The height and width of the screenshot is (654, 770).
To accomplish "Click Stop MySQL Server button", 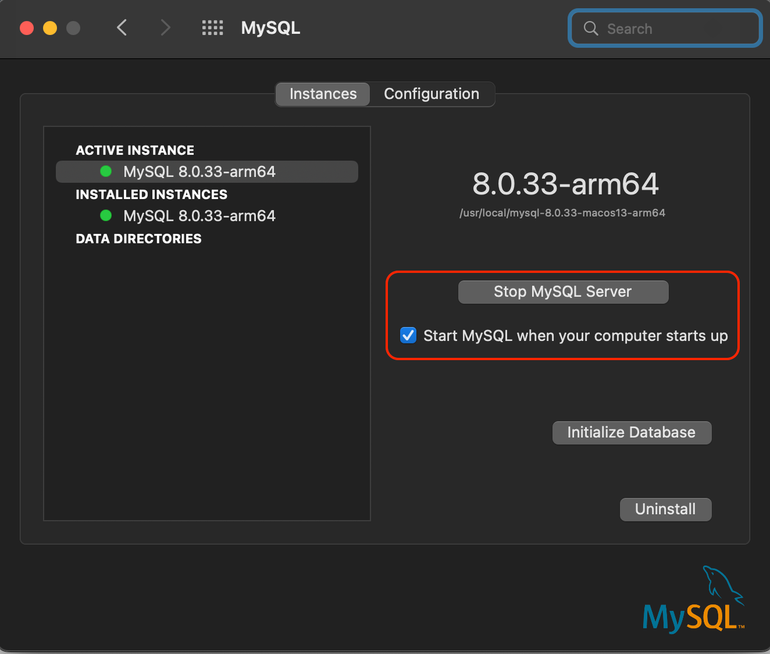I will [563, 291].
